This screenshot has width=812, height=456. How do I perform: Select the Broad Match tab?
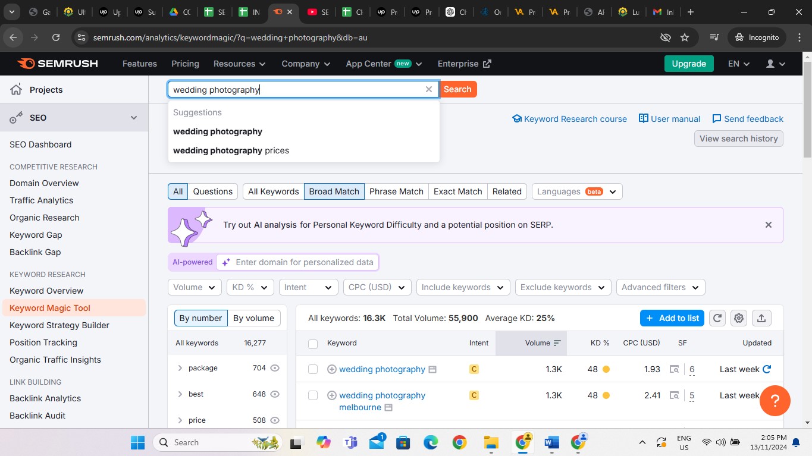tap(334, 191)
